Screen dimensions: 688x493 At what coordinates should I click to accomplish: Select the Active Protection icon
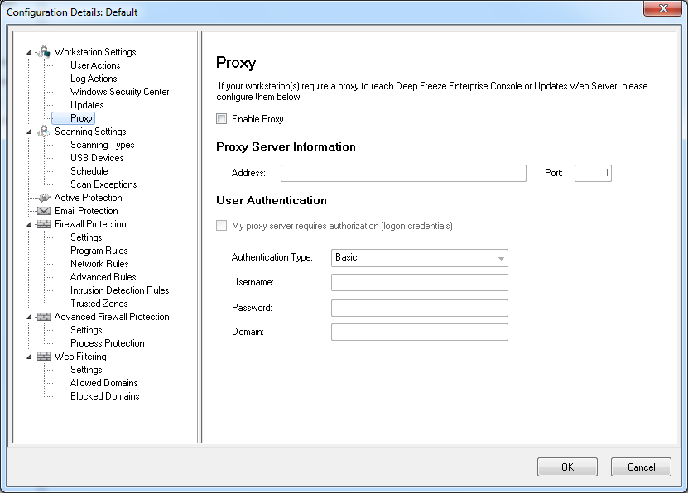point(44,198)
